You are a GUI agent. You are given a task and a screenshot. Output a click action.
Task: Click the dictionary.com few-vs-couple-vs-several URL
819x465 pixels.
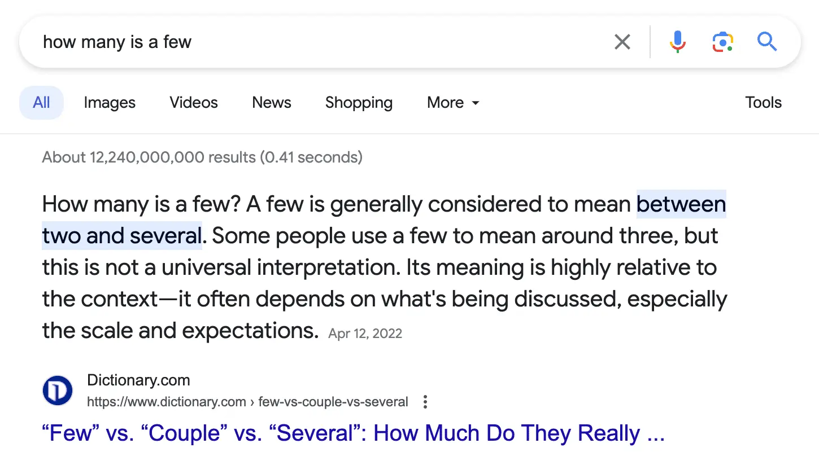coord(247,402)
